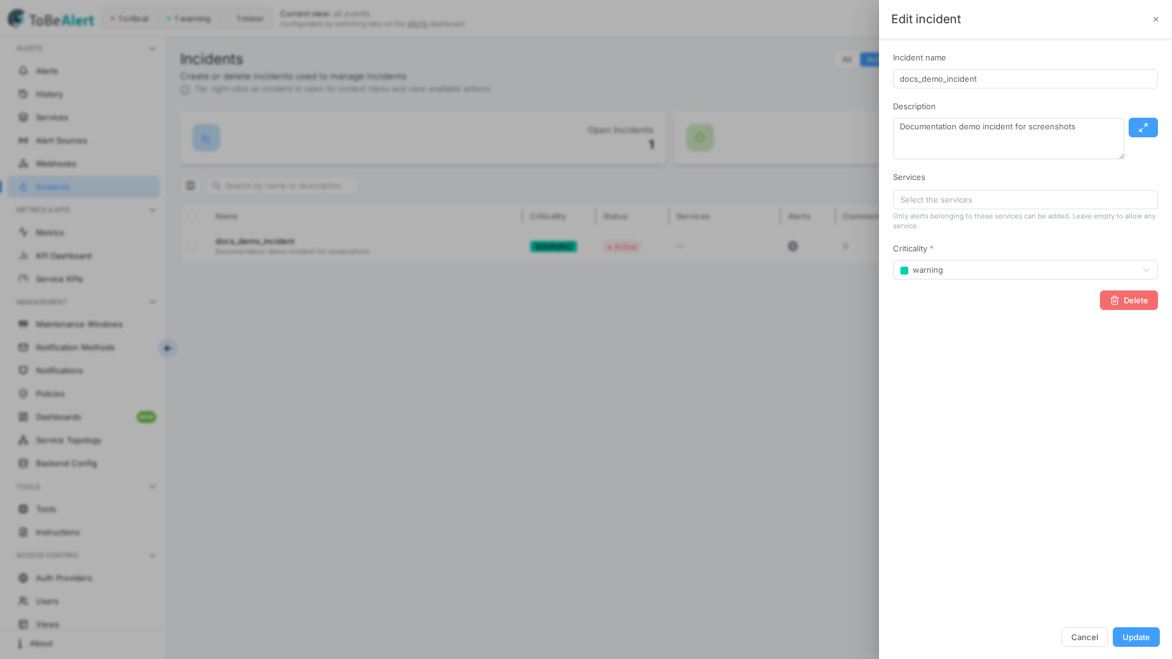
Task: Open Alerts in the sidebar
Action: tap(84, 71)
